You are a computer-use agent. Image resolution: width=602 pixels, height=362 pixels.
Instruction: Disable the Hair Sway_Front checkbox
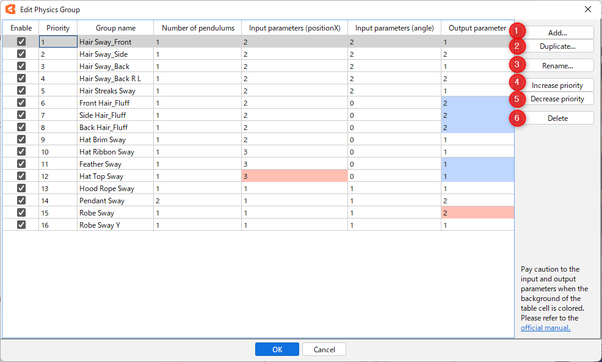coord(21,42)
